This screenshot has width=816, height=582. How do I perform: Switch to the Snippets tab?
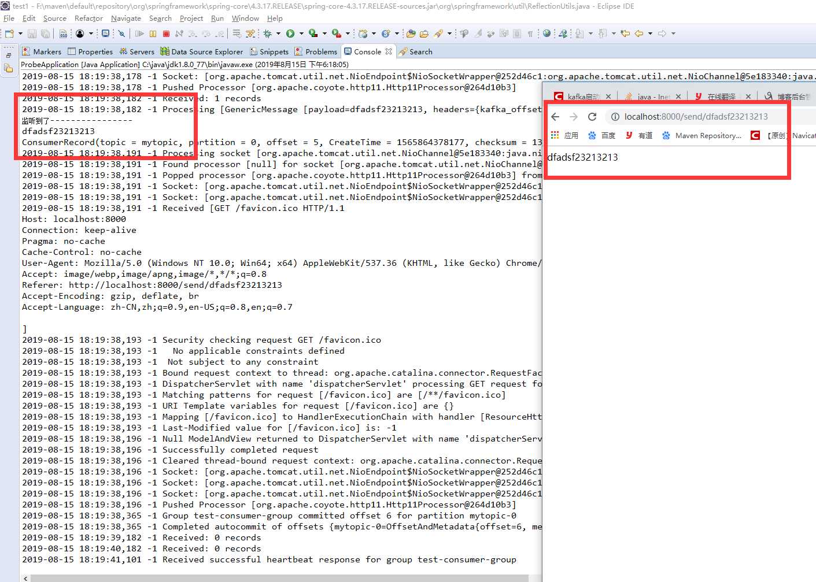tap(269, 51)
